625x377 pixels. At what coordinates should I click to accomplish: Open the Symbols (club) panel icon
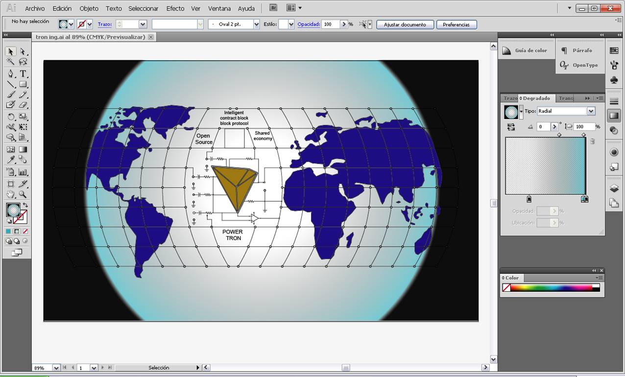(x=614, y=80)
